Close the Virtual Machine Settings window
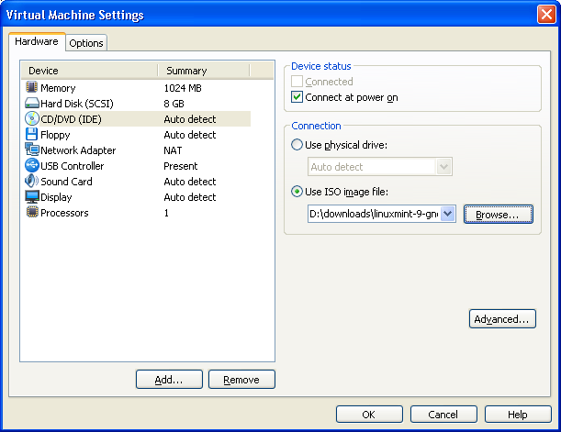 546,15
